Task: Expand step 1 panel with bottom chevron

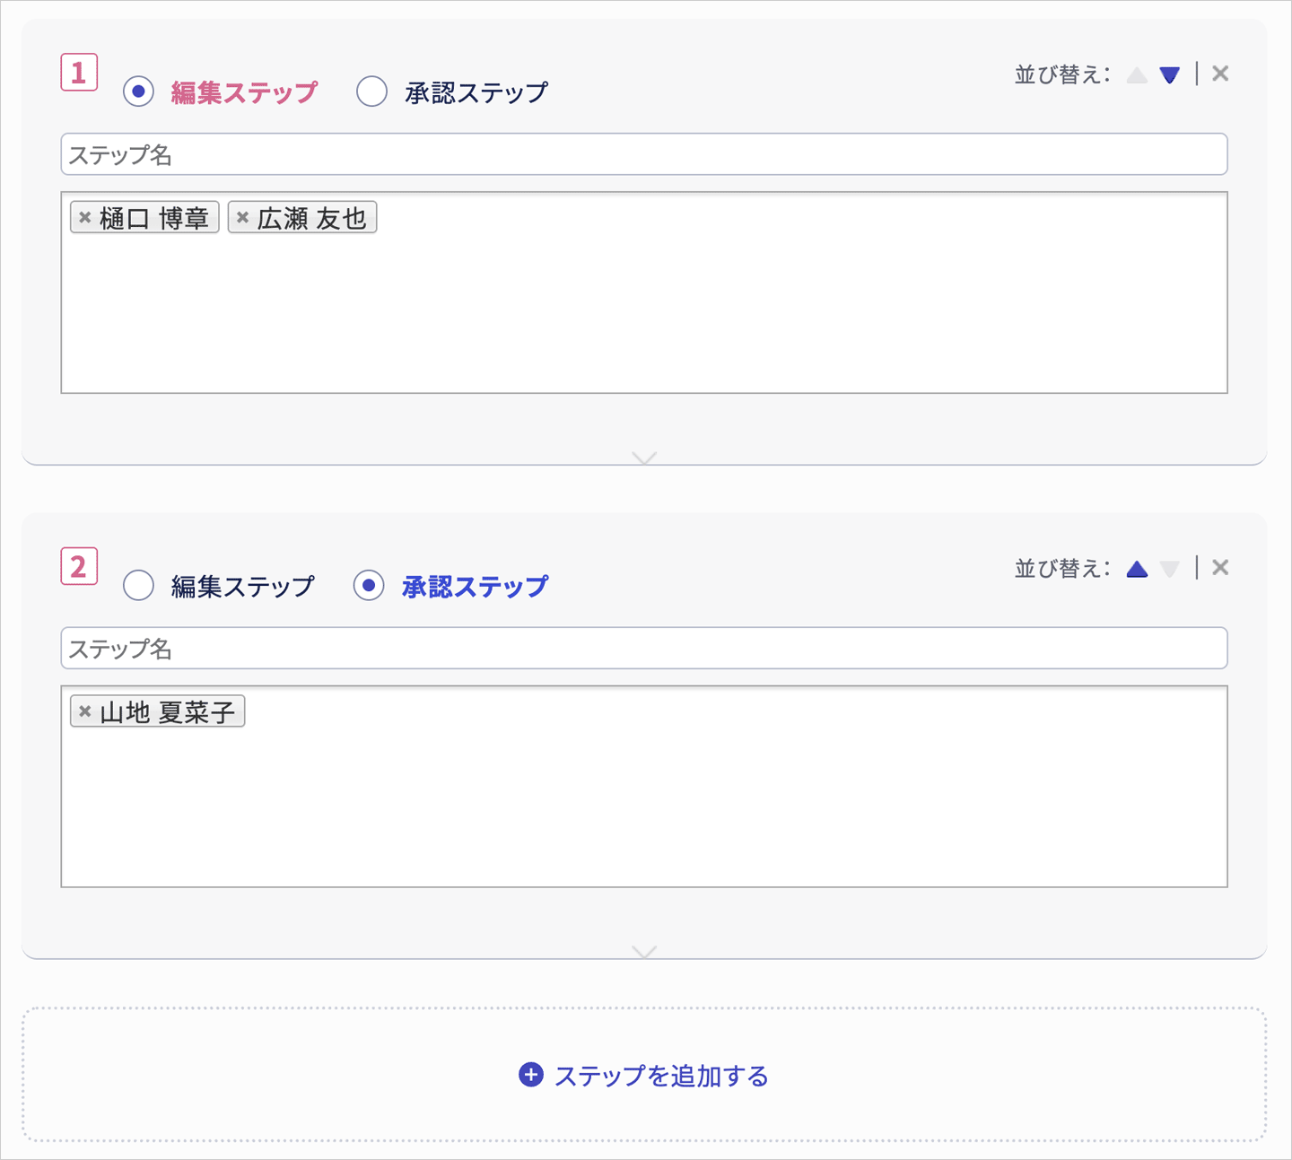Action: pos(644,458)
